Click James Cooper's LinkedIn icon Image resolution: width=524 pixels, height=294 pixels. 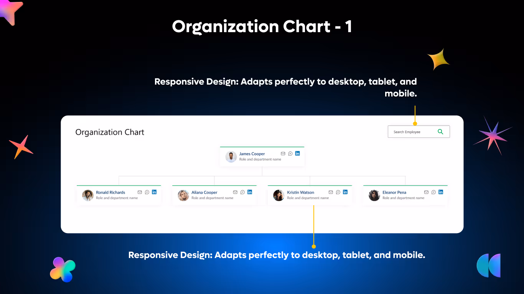(x=298, y=153)
